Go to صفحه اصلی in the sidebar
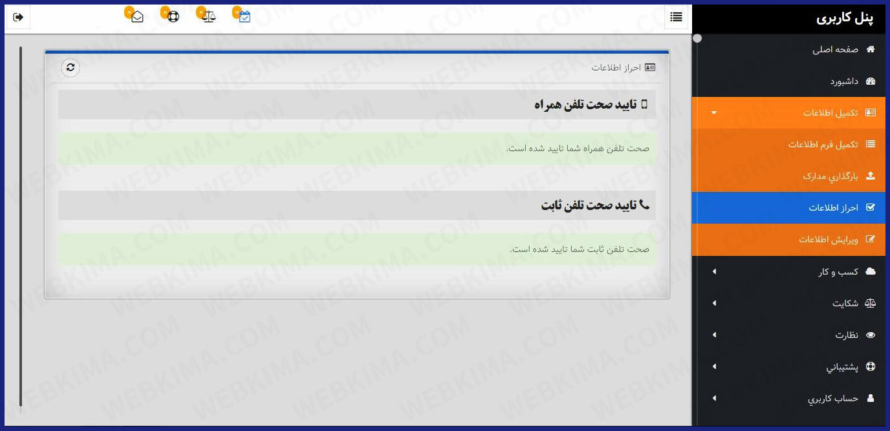Screen dimensions: 890x431 point(788,50)
